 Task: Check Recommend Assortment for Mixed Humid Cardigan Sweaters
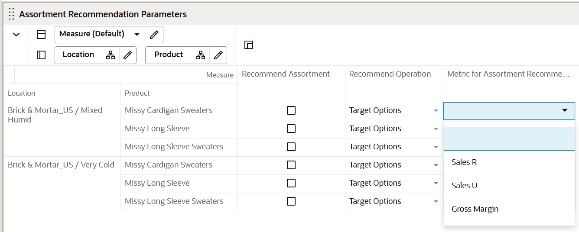pyautogui.click(x=291, y=110)
